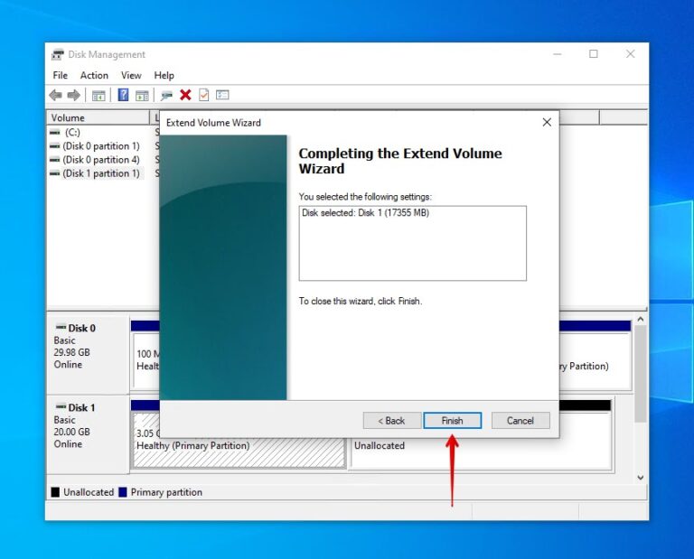694x559 pixels.
Task: Click the blue Primary partition legend swatch
Action: (x=123, y=492)
